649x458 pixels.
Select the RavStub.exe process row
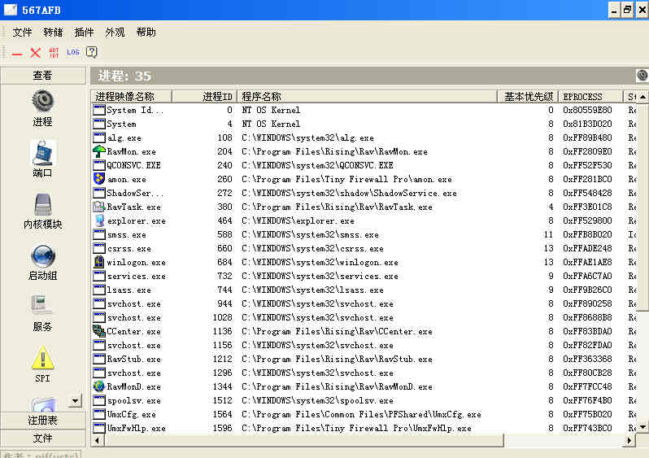364,359
